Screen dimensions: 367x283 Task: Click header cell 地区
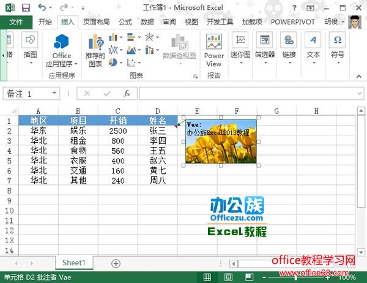[x=39, y=121]
